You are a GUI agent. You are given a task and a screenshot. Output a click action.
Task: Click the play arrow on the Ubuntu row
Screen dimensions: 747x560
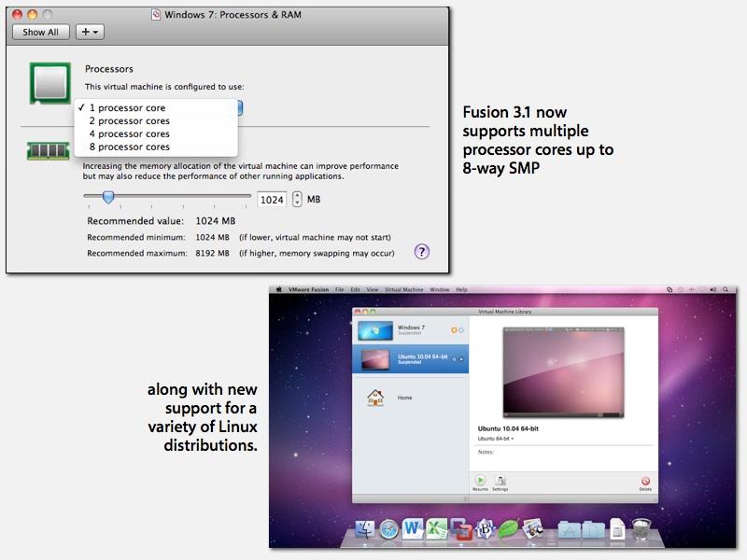click(461, 359)
